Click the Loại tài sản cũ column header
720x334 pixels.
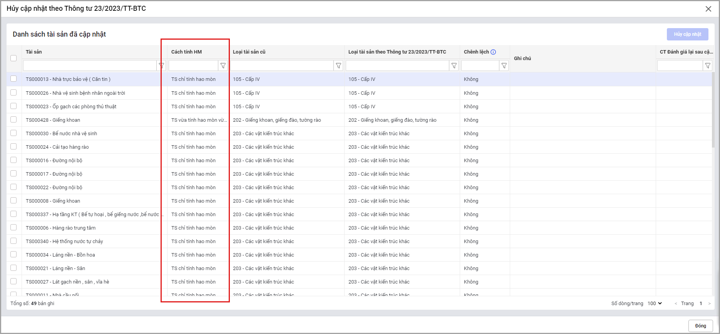(249, 52)
